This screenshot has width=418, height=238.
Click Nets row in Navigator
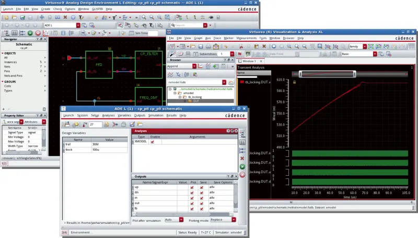pyautogui.click(x=24, y=67)
